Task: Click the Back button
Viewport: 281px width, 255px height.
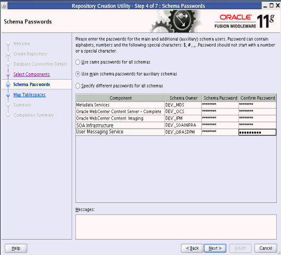Action: coord(192,248)
